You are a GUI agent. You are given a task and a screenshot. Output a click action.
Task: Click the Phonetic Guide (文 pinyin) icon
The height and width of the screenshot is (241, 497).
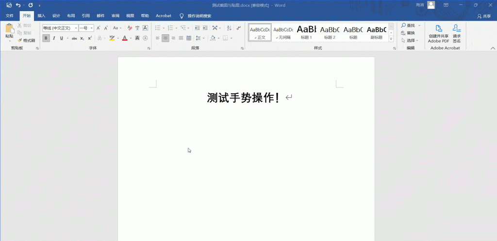tap(137, 28)
